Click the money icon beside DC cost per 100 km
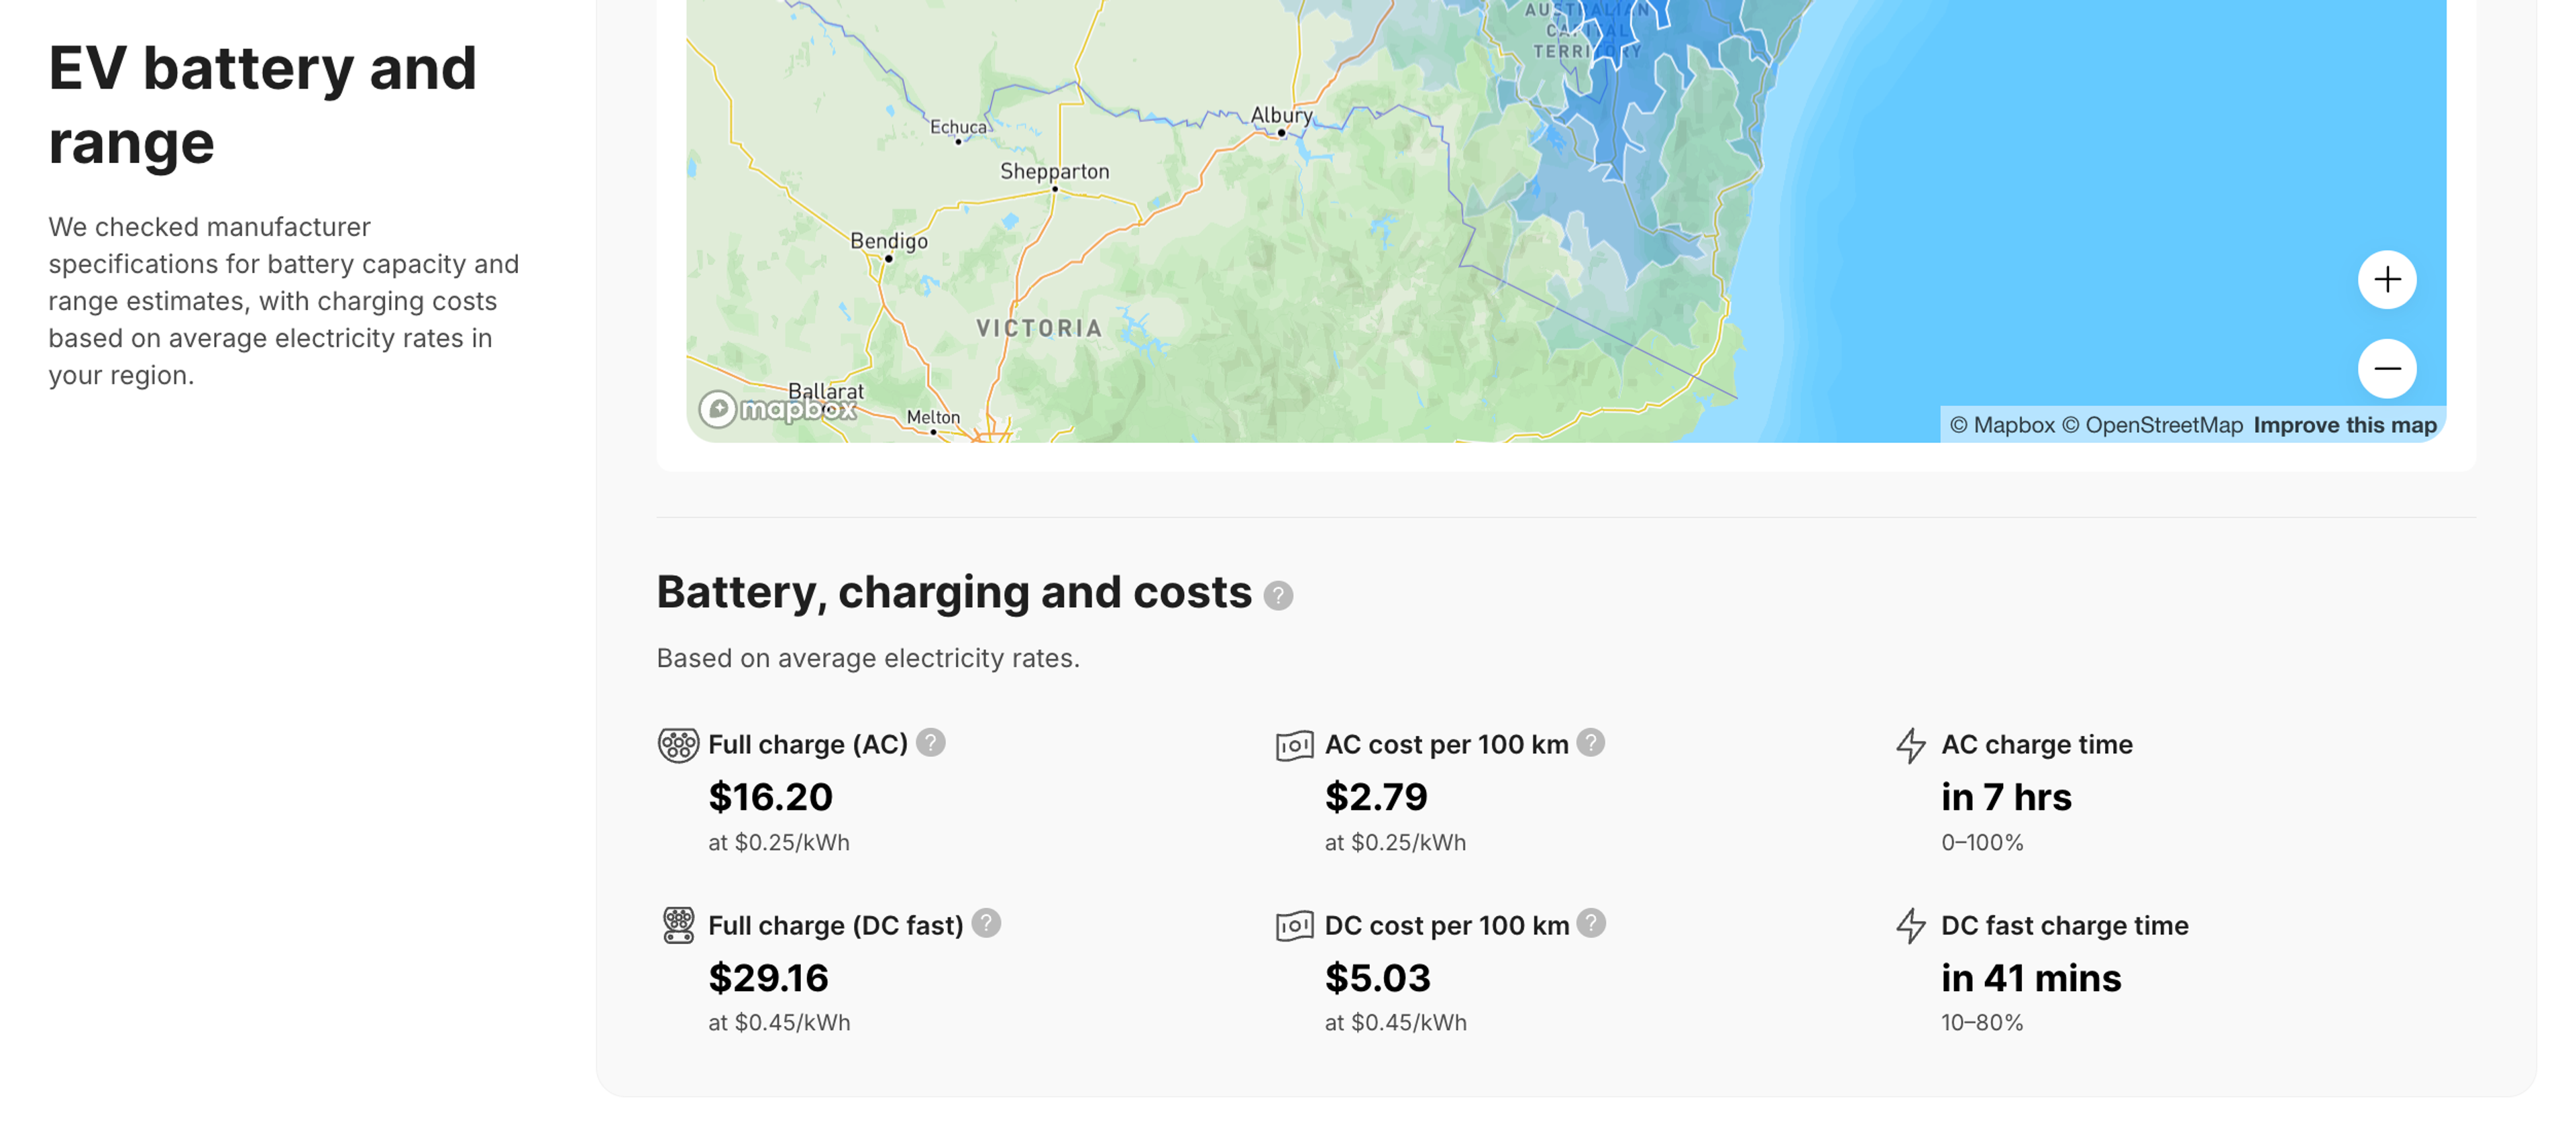Screen dimensions: 2576x1136 point(1294,927)
